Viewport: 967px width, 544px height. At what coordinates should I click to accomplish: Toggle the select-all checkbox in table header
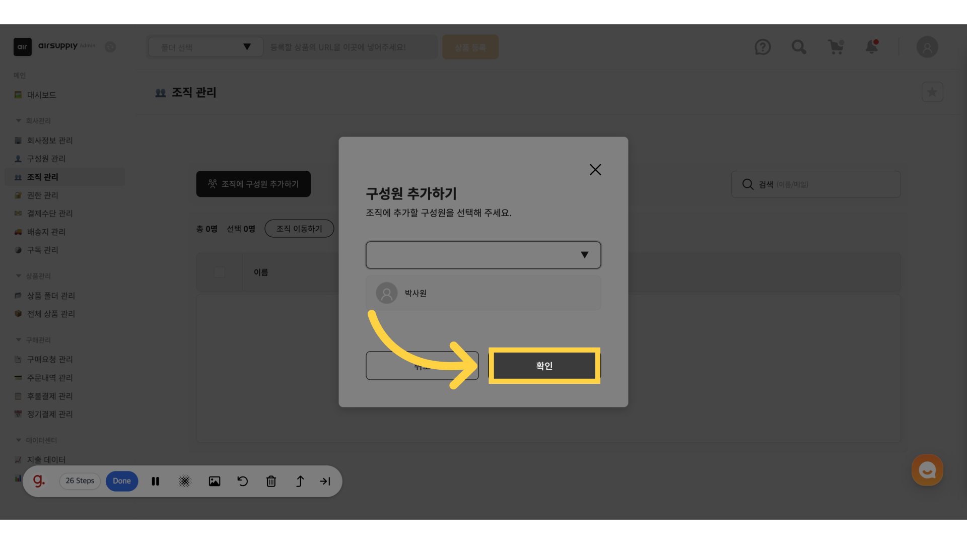pyautogui.click(x=220, y=273)
